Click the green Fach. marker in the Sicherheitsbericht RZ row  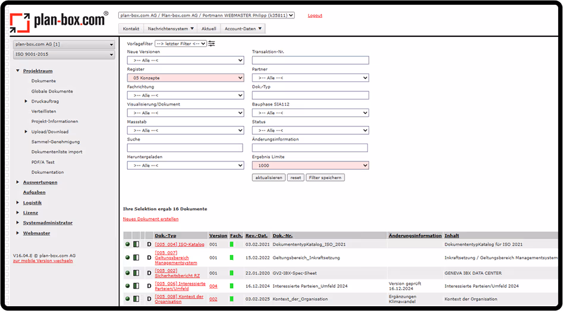point(232,273)
